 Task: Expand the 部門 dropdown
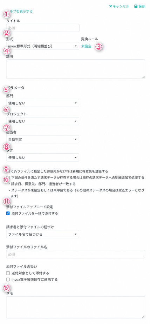pyautogui.click(x=42, y=103)
